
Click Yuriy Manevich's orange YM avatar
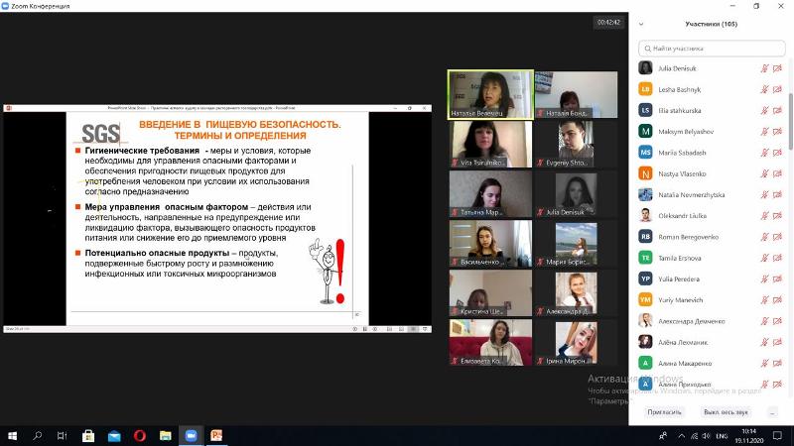645,300
